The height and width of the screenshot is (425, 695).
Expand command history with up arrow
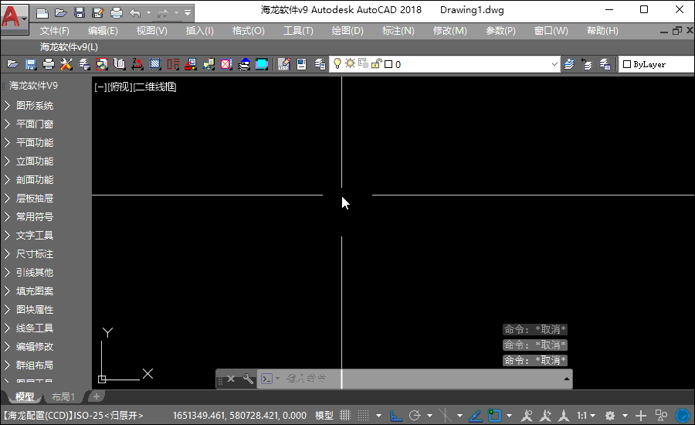click(x=567, y=379)
